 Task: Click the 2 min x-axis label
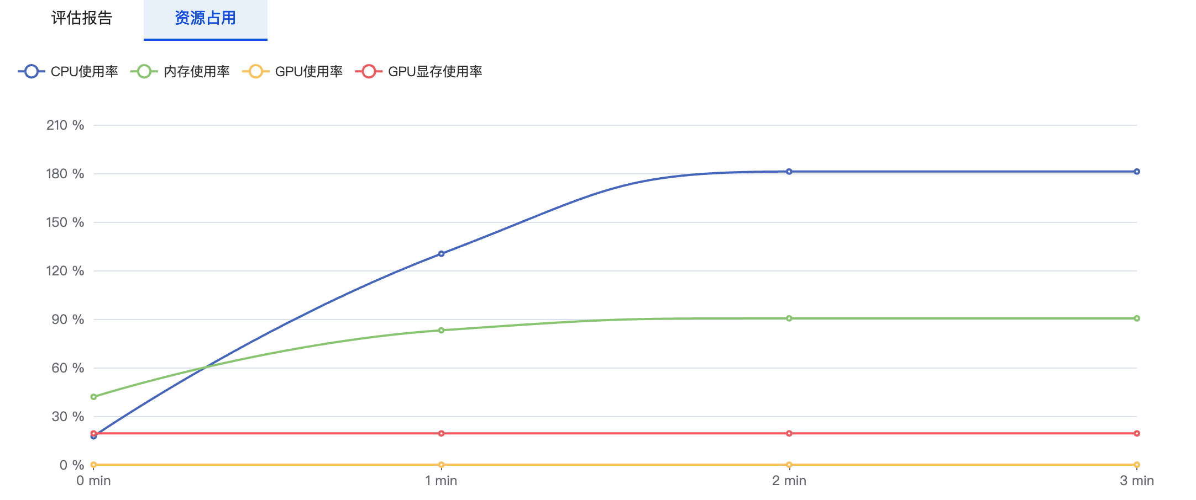coord(789,481)
